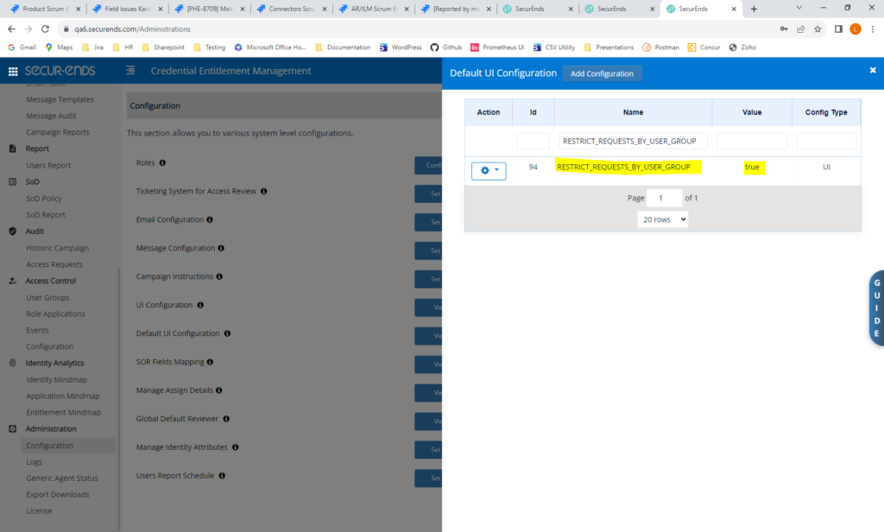Switch to the Field Issues Kanban browser tab
Screen dimensions: 884x532
pos(127,9)
